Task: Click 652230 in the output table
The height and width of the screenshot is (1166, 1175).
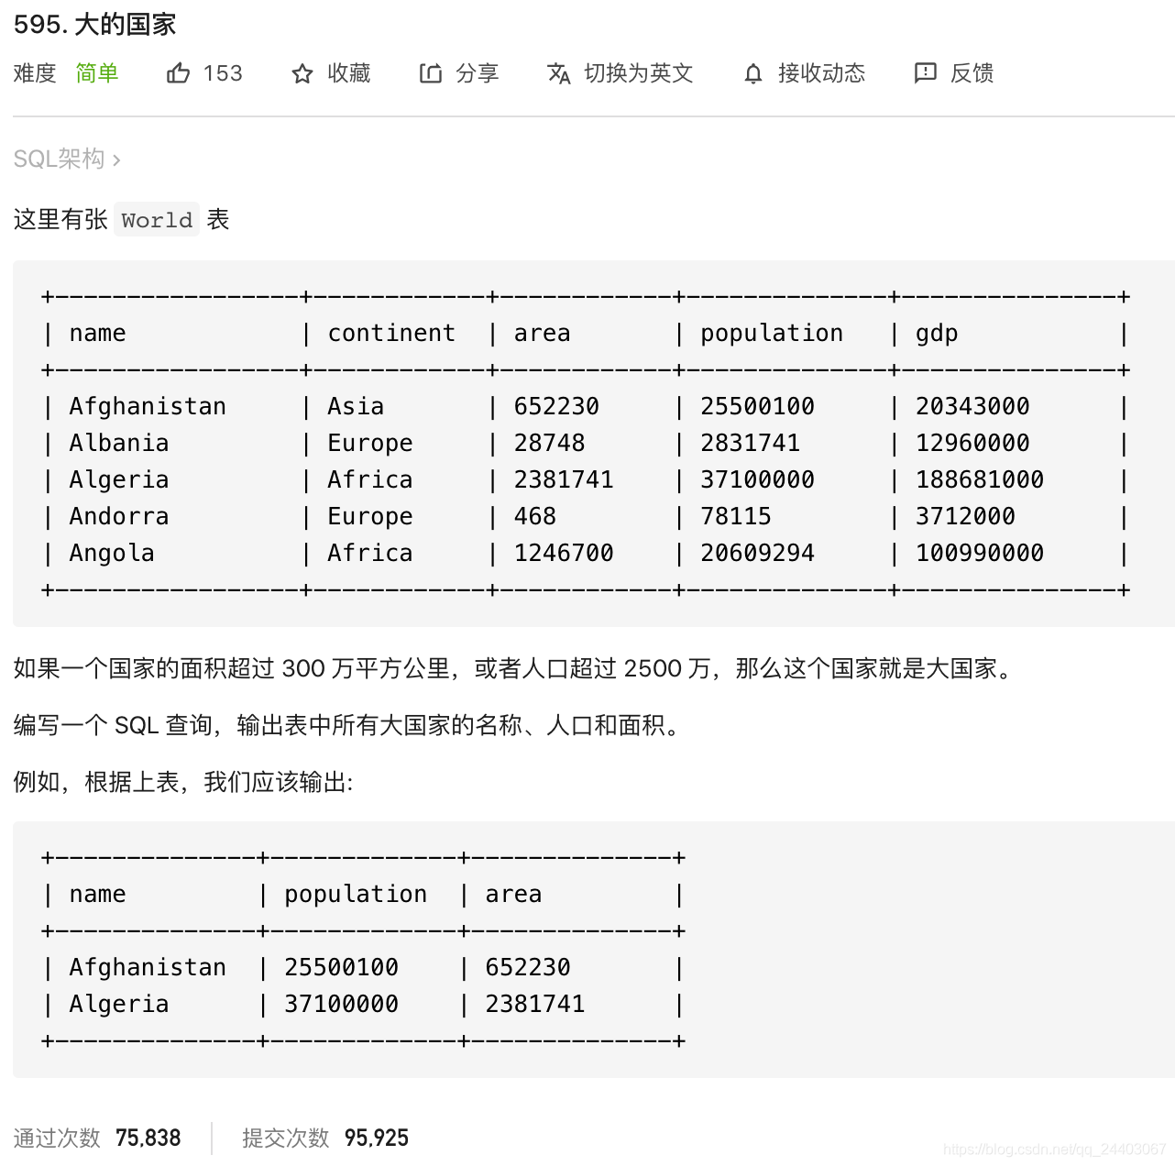Action: (528, 967)
